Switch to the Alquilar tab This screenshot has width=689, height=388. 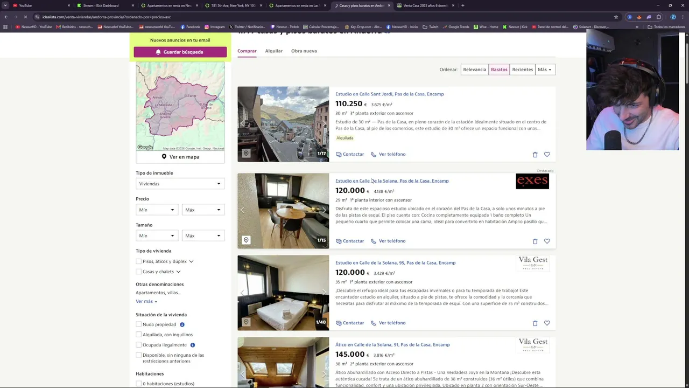click(273, 51)
